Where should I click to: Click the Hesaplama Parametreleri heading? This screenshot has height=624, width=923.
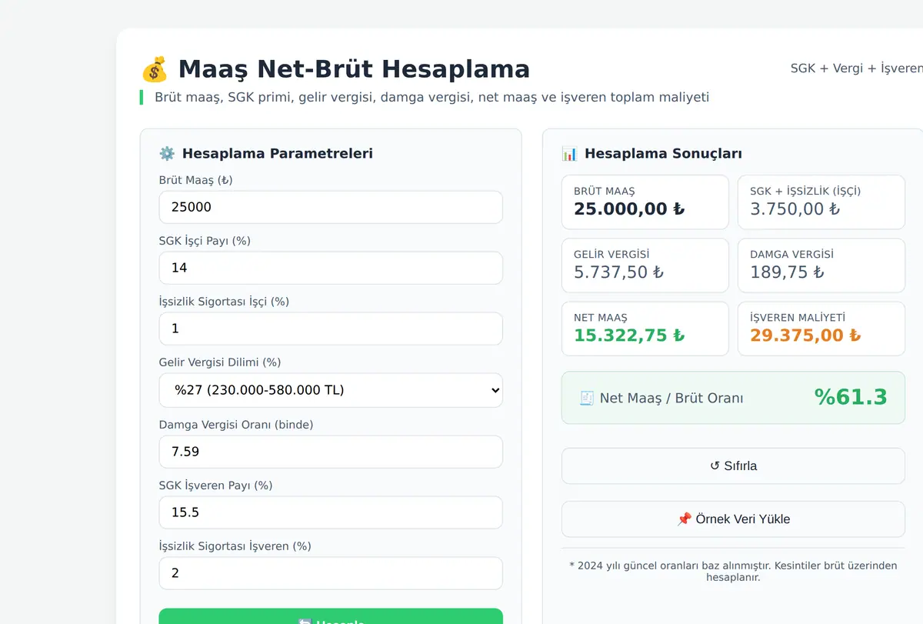click(278, 153)
